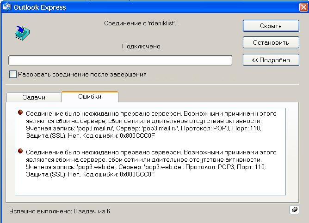Screen dimensions: 309x223
Task: Collapse details with << Подробно button
Action: tap(271, 60)
